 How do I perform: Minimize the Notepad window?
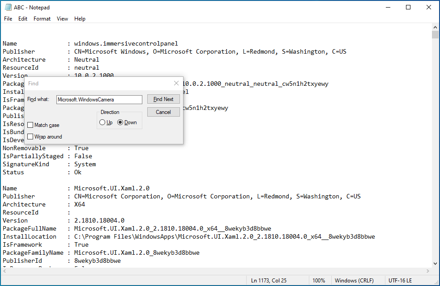[x=388, y=7]
